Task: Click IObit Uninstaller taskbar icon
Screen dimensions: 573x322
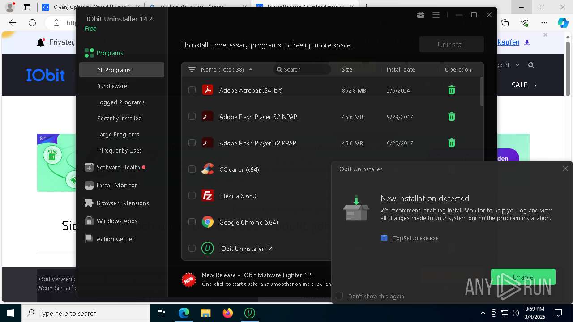Action: point(250,313)
